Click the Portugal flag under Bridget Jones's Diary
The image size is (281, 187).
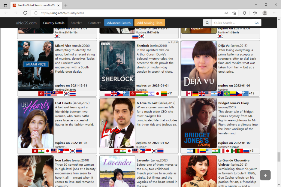pos(240,151)
